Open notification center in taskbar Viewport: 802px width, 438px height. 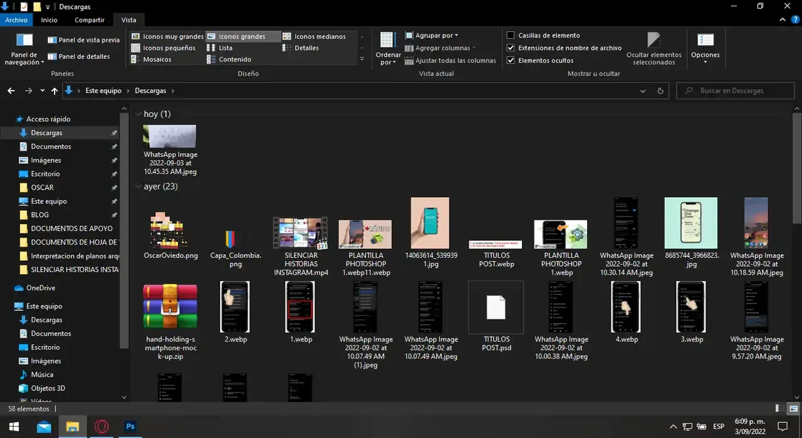click(x=783, y=427)
